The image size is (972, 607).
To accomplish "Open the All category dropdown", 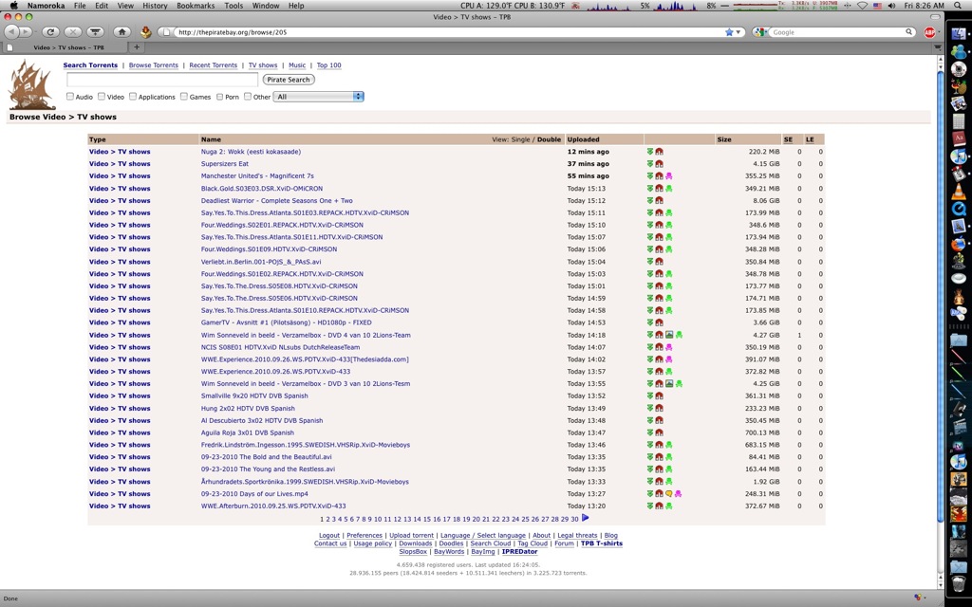I will pos(319,97).
